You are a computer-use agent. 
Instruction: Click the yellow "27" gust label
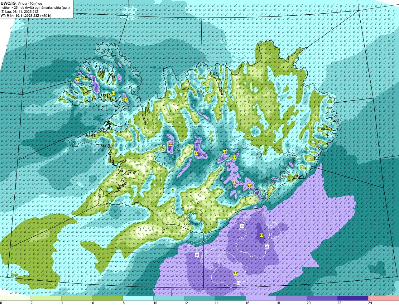click(234, 158)
